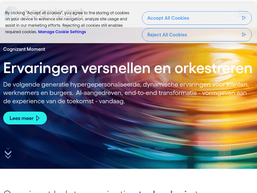This screenshot has height=193, width=257.
Task: Jump to the third carousel slide indicator
Action: click(x=144, y=148)
